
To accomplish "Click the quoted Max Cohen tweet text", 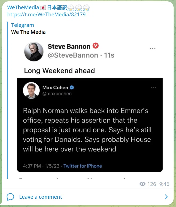I will [87, 130].
